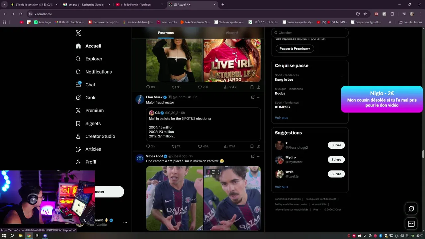Open Grok action on Vibes Foot post
The image size is (425, 239).
(252, 156)
